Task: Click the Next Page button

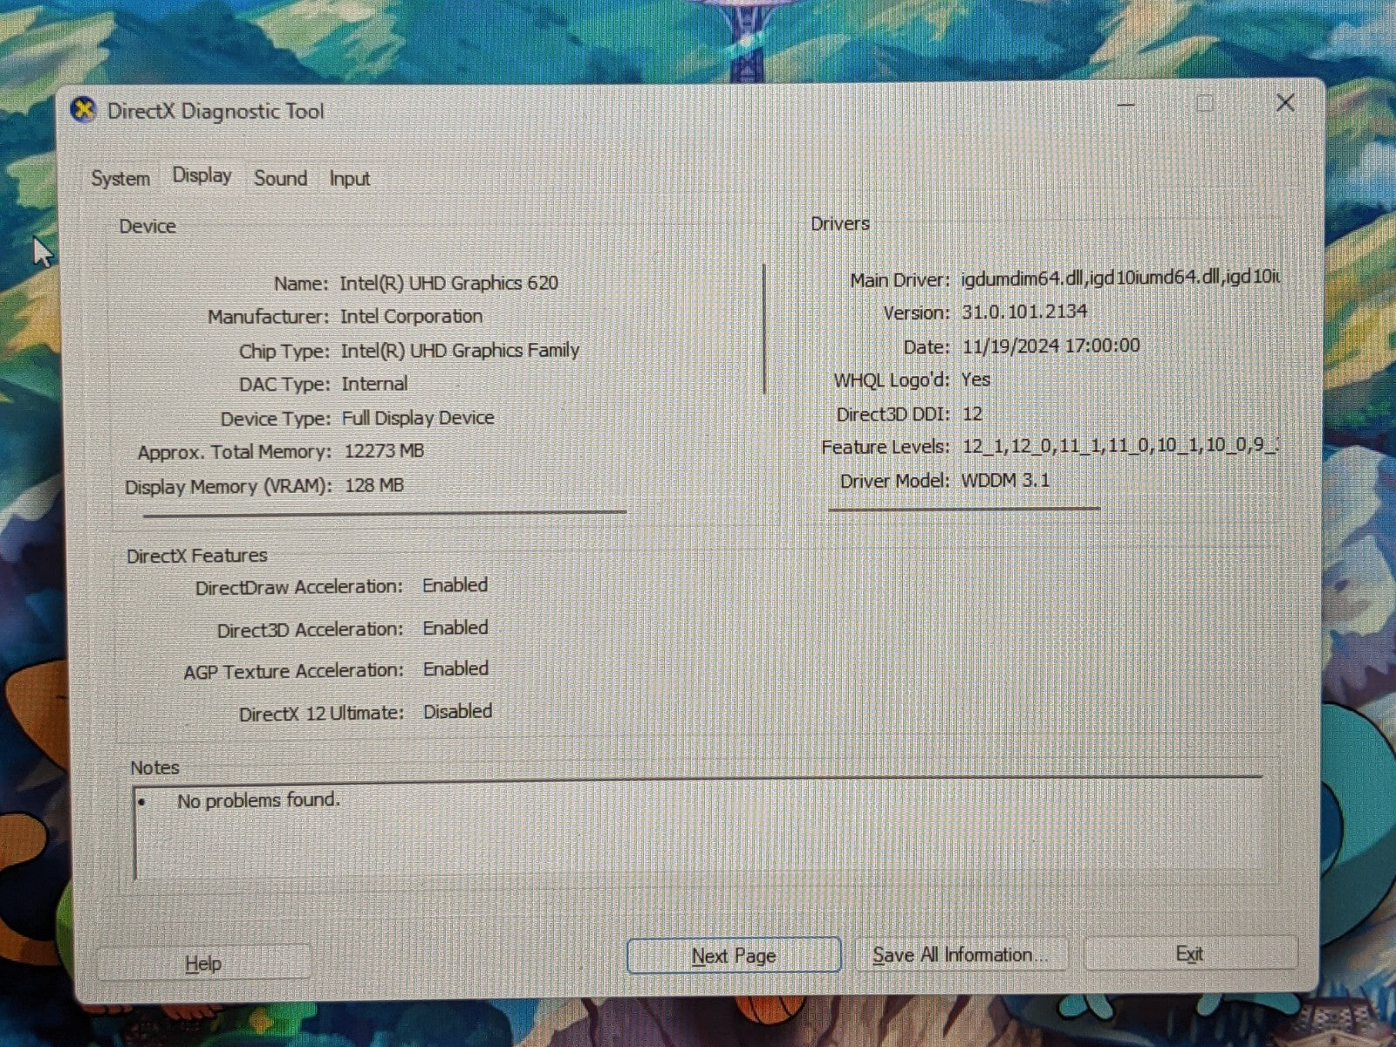Action: click(734, 956)
